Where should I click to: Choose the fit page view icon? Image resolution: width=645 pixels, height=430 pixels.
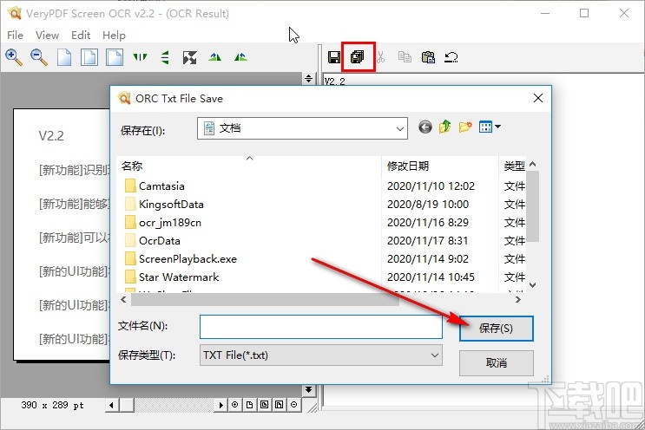tap(89, 57)
